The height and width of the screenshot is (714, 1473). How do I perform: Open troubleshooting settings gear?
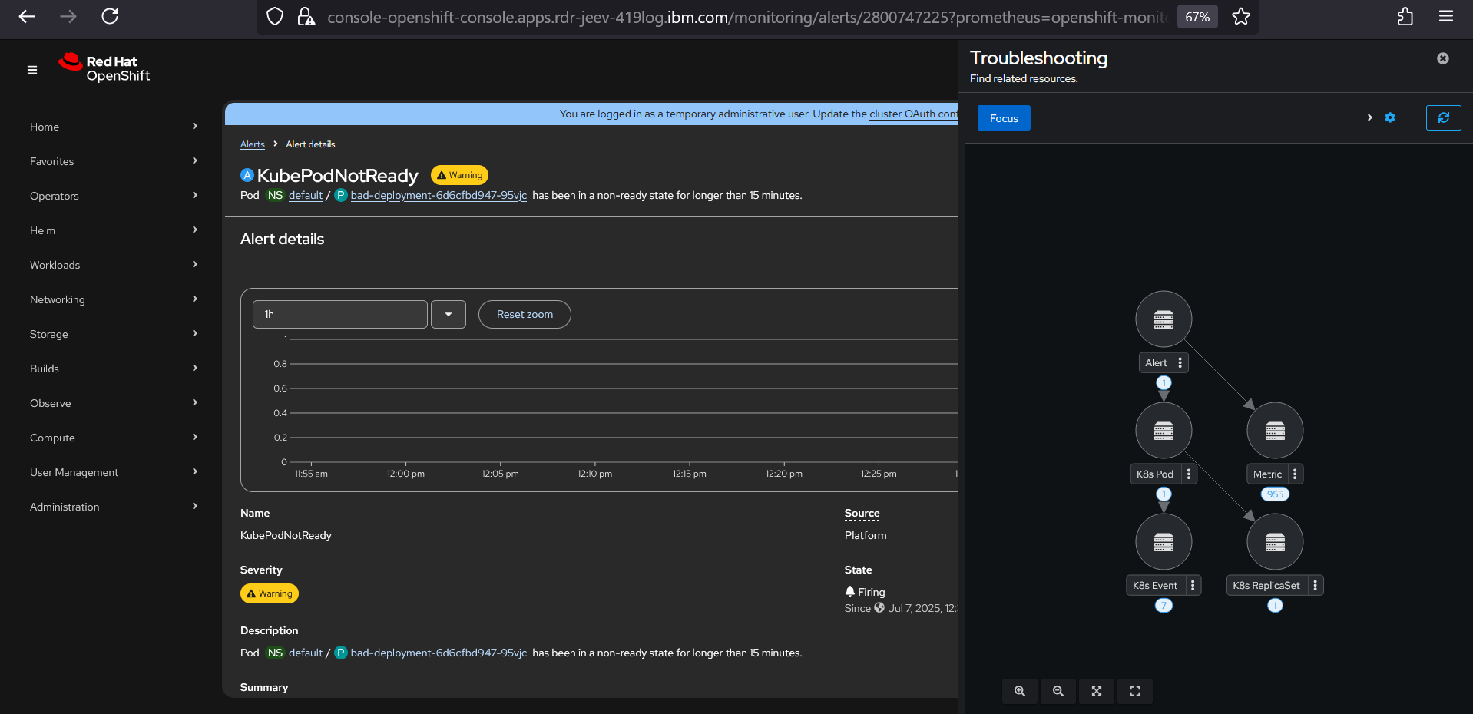point(1389,117)
